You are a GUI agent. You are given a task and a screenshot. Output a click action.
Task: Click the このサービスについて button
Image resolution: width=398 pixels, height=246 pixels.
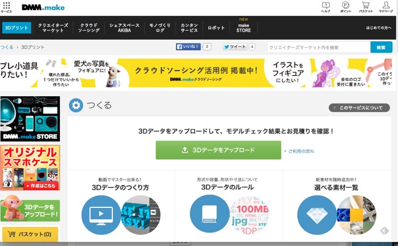[x=359, y=108]
